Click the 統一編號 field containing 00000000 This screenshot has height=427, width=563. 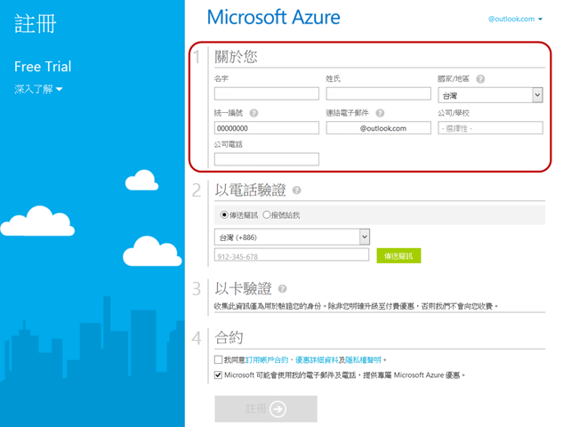point(267,128)
